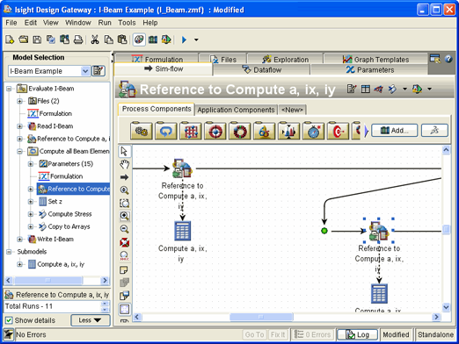This screenshot has width=459, height=344.
Task: Expand the Write I-Beam tree node
Action: point(19,240)
